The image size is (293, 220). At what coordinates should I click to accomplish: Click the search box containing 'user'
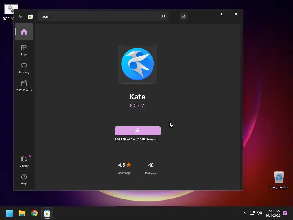point(103,16)
